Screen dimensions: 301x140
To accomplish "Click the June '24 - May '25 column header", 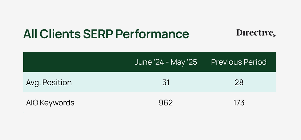I will pos(166,62).
